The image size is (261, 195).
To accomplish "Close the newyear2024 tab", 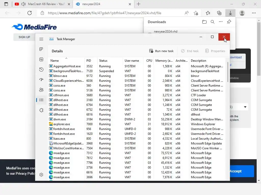I will click(x=130, y=4).
